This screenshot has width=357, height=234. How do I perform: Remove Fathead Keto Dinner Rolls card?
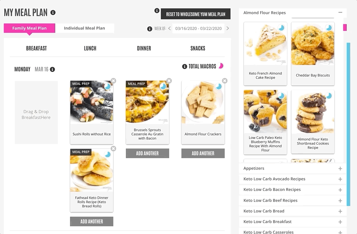coord(113,148)
